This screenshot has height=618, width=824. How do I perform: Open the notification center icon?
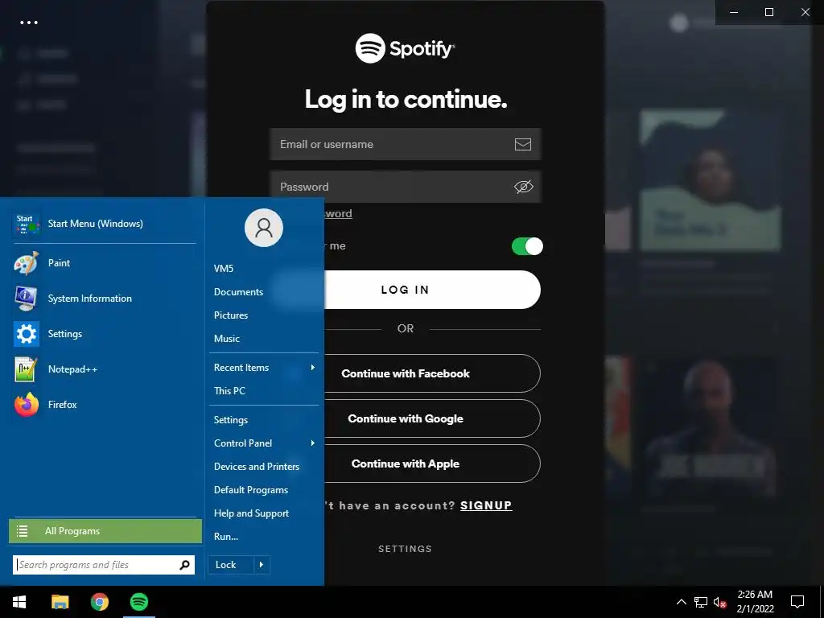(x=797, y=602)
